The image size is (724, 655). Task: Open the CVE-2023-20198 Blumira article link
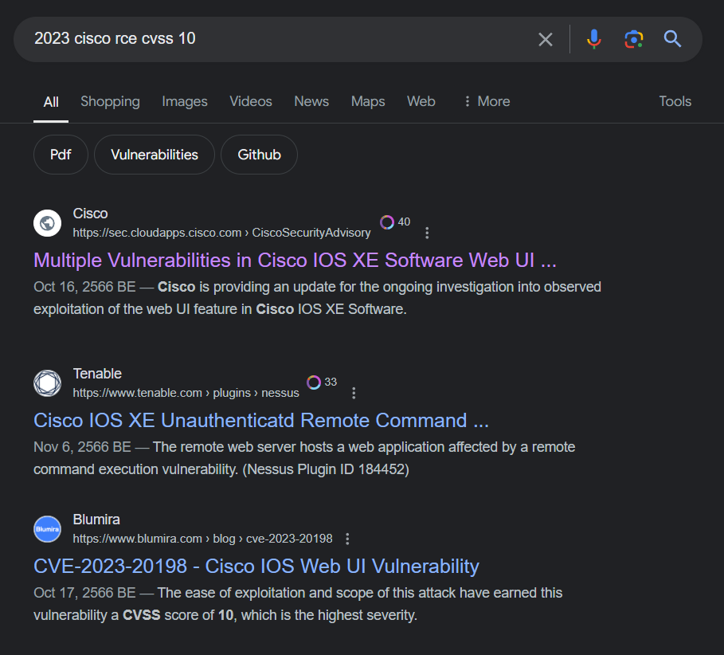(x=256, y=567)
